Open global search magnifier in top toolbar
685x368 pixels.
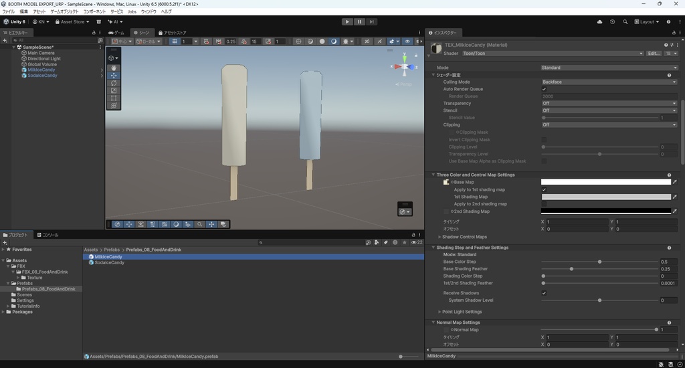point(625,21)
